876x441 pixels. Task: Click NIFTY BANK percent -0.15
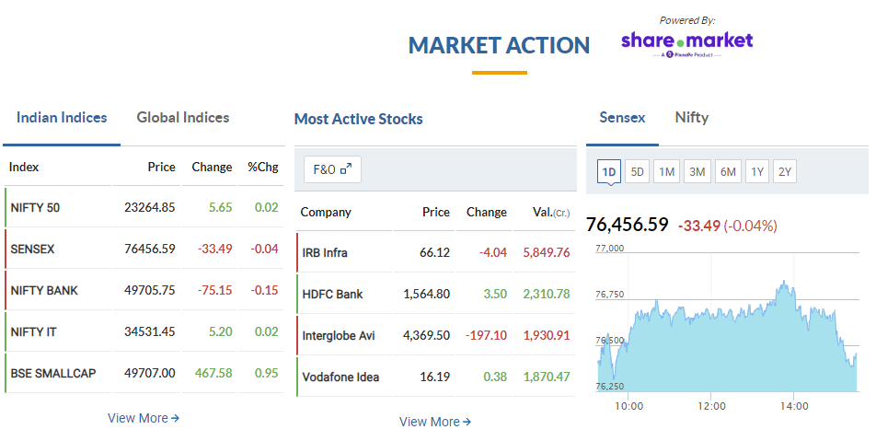tap(264, 290)
